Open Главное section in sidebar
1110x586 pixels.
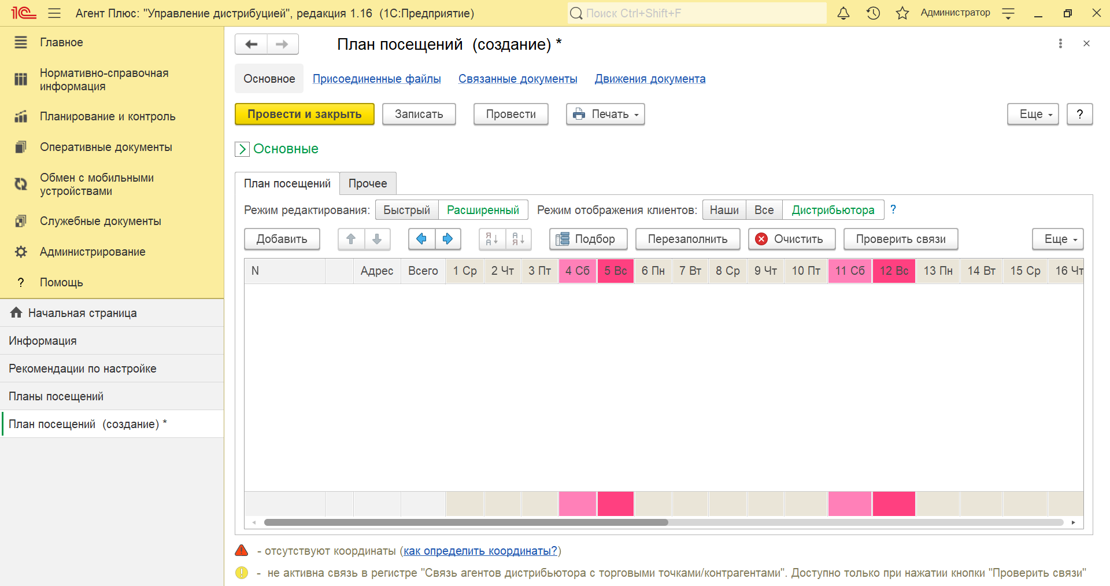click(x=112, y=42)
